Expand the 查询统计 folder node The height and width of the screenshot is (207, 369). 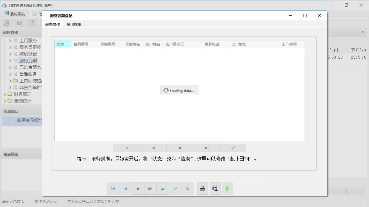coord(5,101)
